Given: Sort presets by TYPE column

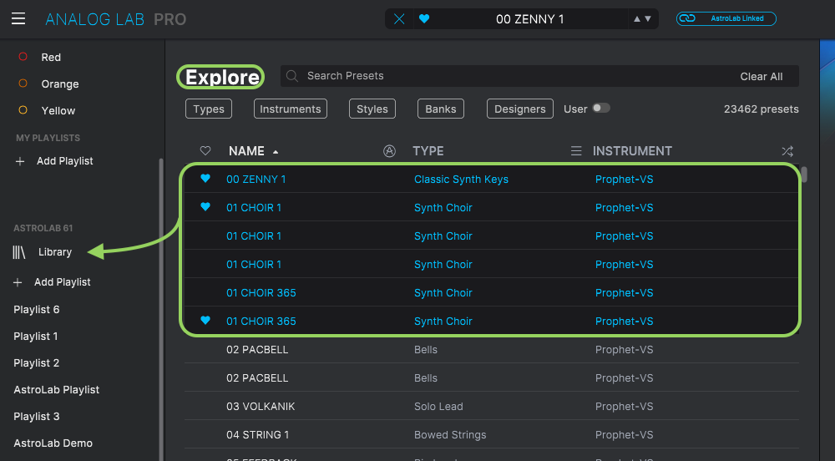Looking at the screenshot, I should (x=428, y=151).
